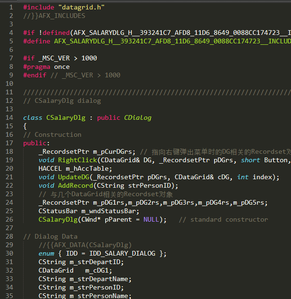The image size is (291, 299).
Task: Click the CSalaryDlg constructor name on line 26
Action: point(58,220)
